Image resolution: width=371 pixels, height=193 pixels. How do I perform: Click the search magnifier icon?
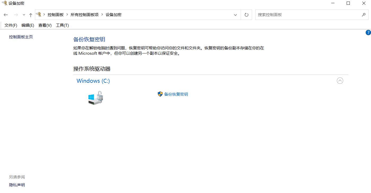364,15
